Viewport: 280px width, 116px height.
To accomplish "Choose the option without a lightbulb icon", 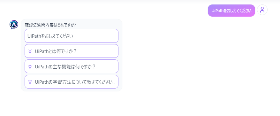I will pos(72,36).
